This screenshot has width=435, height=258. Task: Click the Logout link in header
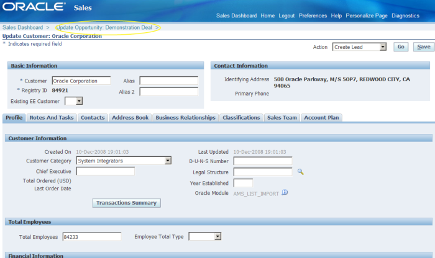(x=286, y=16)
